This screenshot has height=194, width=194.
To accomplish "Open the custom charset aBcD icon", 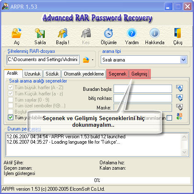I will click(179, 116).
